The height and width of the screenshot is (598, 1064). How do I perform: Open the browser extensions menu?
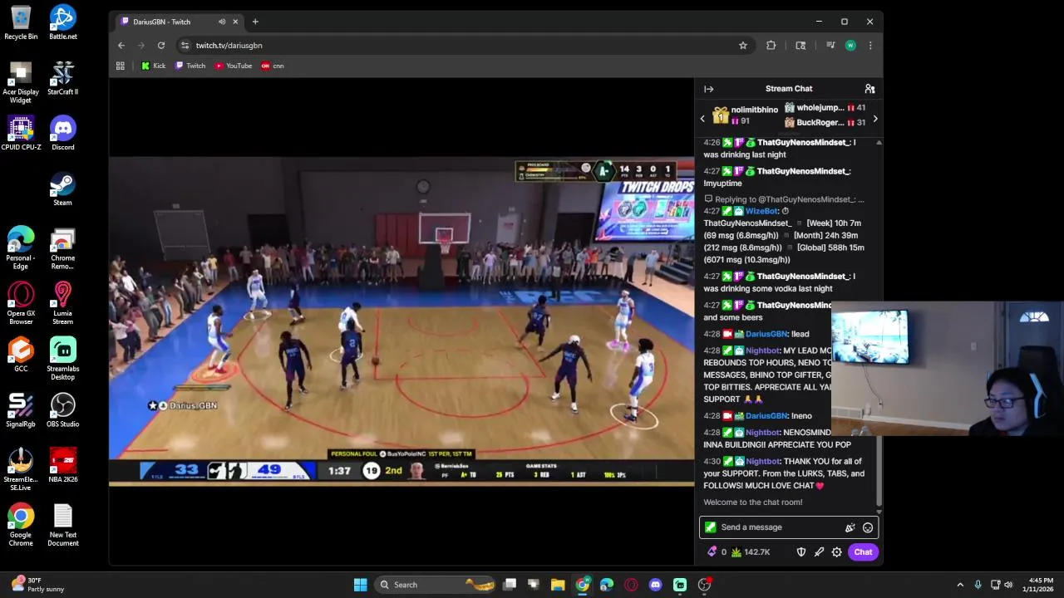(x=771, y=46)
